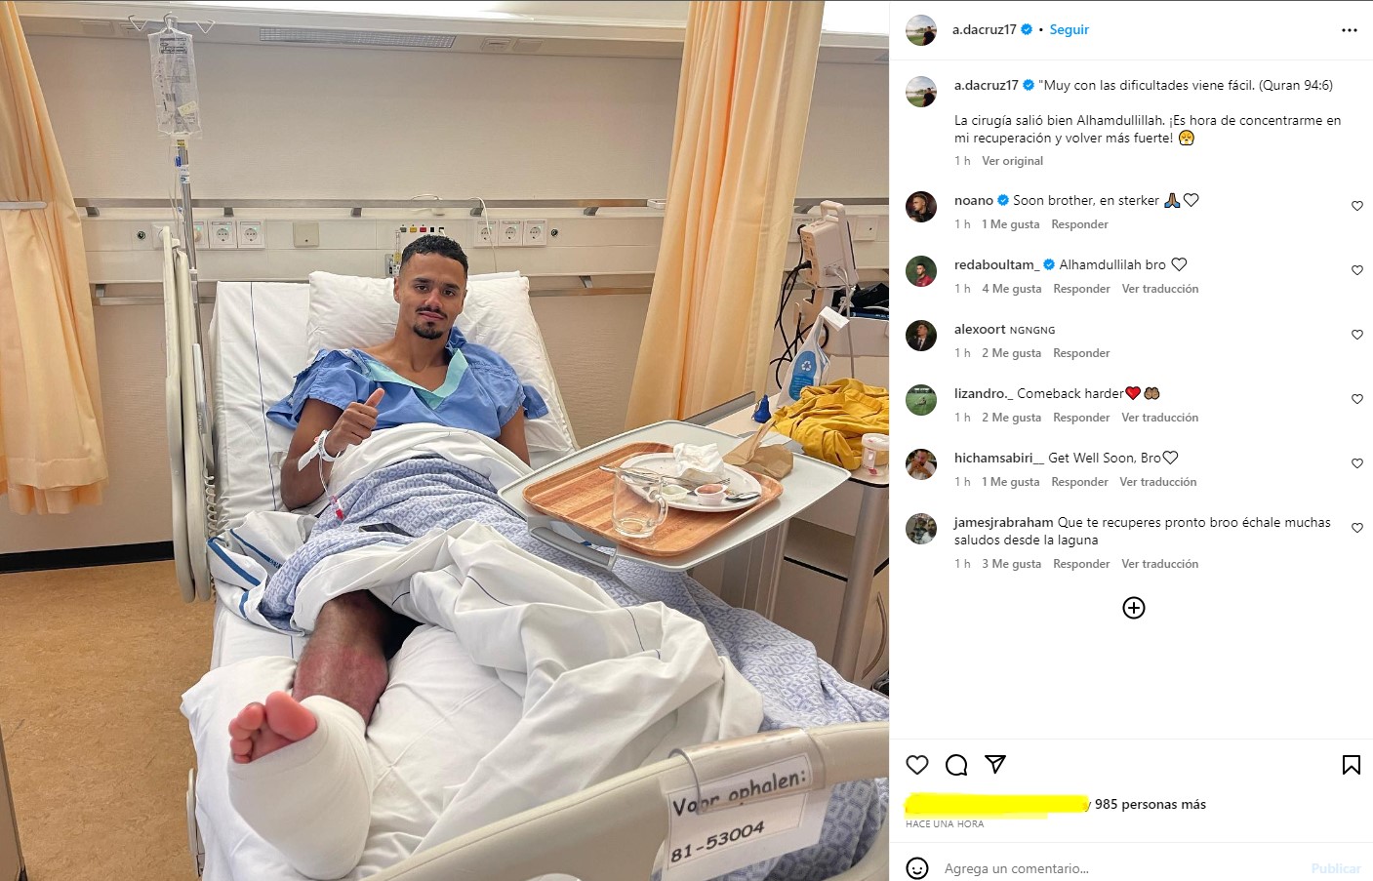Click Seguir to follow a.dacruz17
1373x881 pixels.
[1070, 30]
